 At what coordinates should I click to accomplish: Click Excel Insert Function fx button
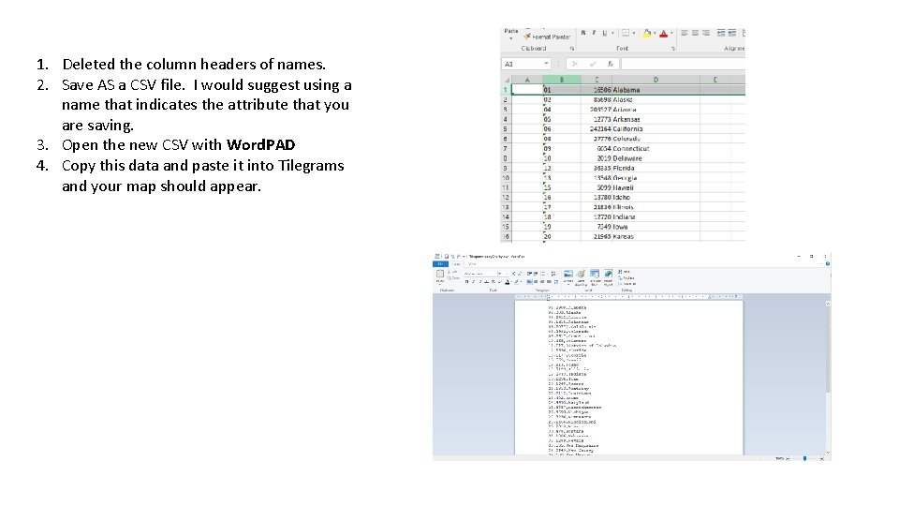[610, 64]
